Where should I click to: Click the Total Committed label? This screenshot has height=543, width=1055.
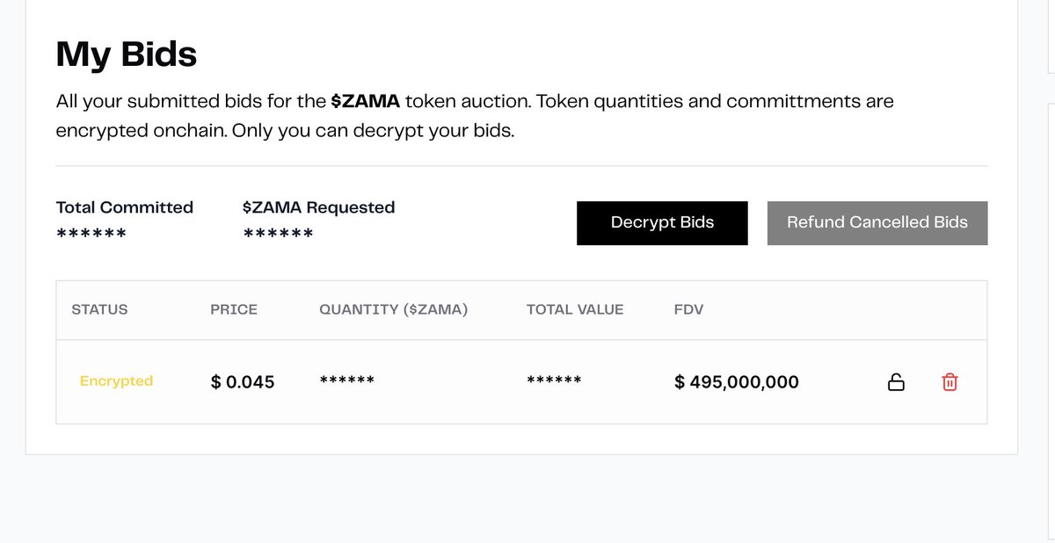coord(125,207)
